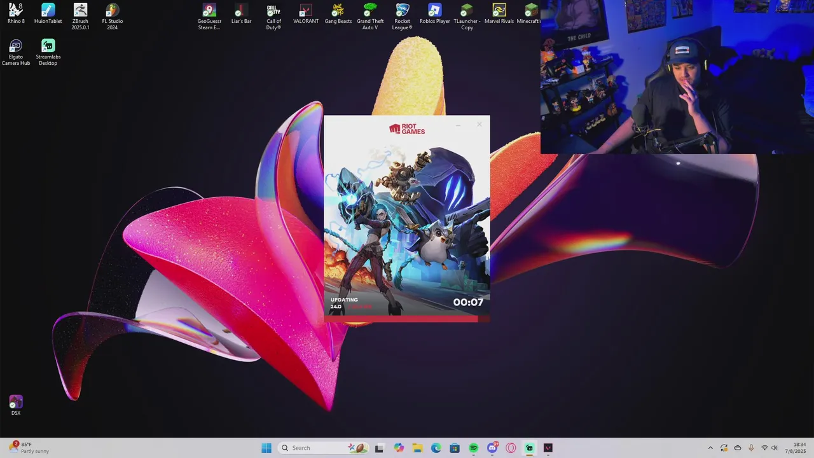Open File Explorer from the taskbar
Viewport: 814px width, 458px height.
click(417, 448)
